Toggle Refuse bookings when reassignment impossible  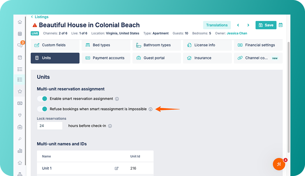[x=42, y=109]
